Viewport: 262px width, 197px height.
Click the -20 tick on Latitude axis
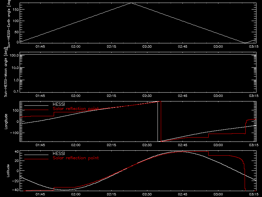[15, 181]
